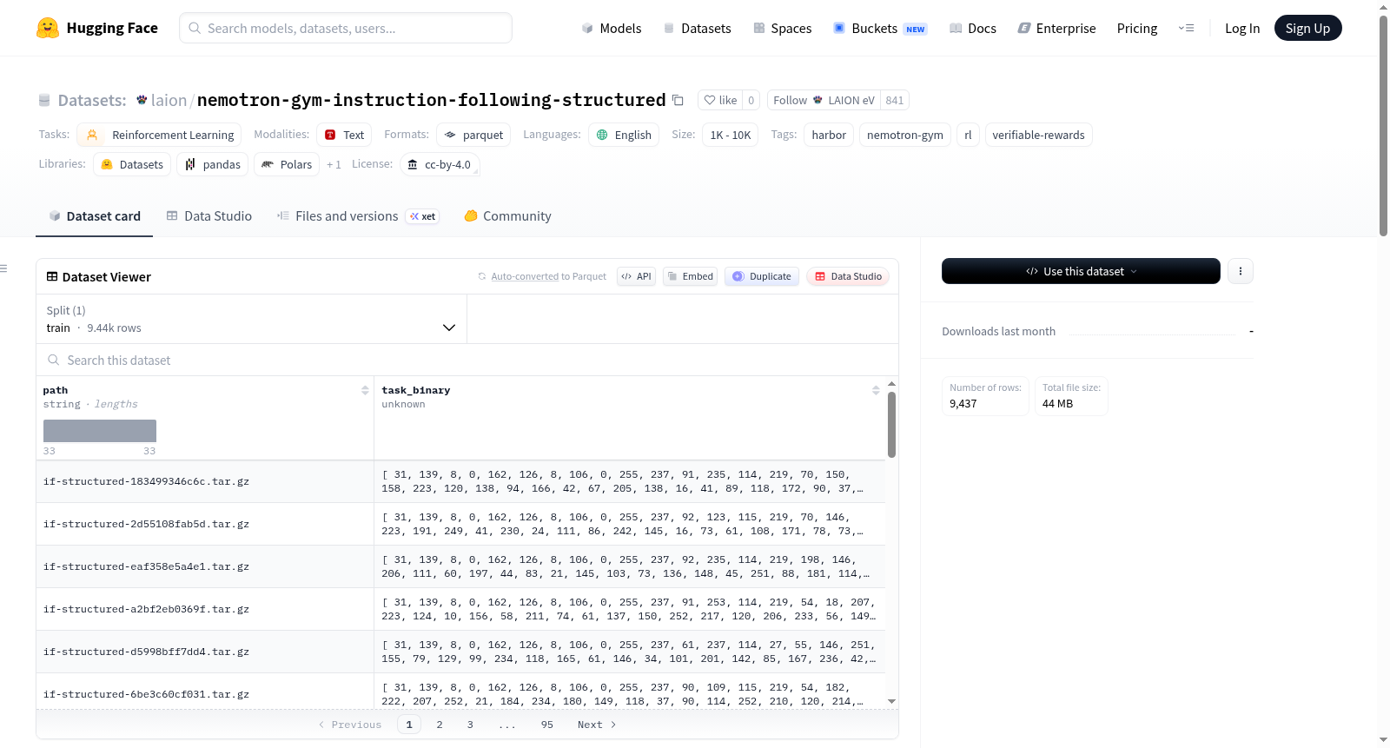Open Docs in the top navigation

coord(973,28)
